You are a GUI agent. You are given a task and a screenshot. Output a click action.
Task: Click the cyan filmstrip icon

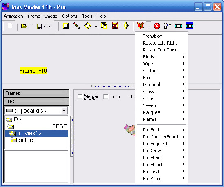coord(179,26)
